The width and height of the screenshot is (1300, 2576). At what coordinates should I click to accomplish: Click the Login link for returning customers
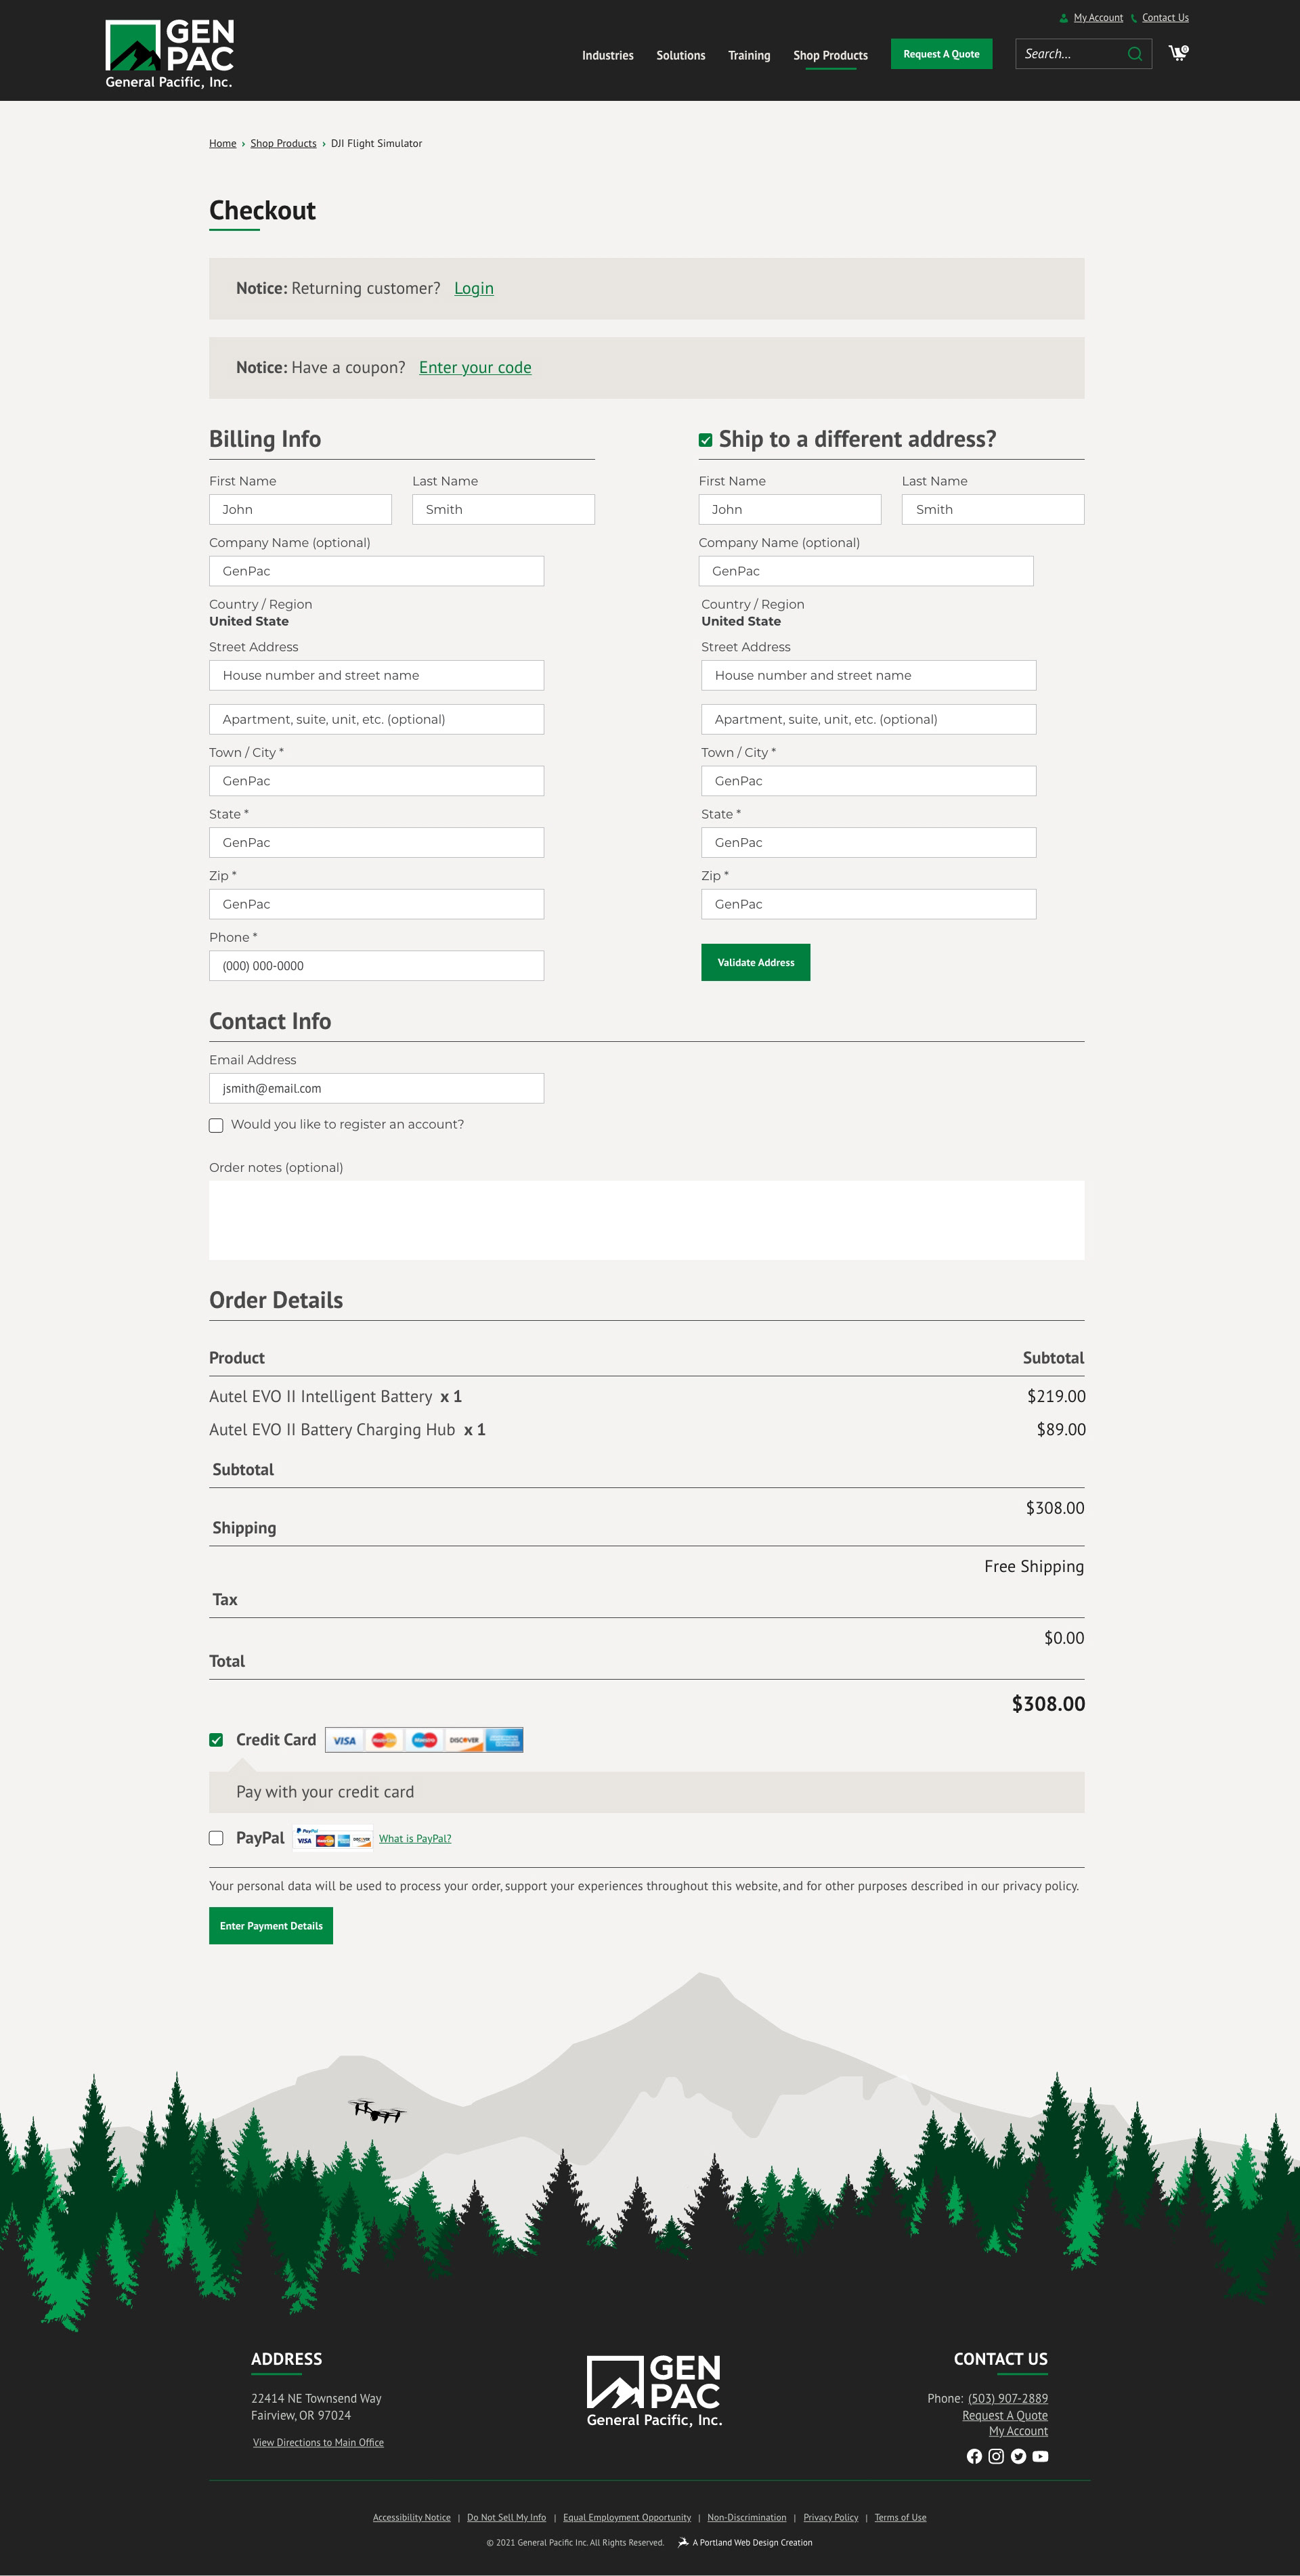coord(473,288)
